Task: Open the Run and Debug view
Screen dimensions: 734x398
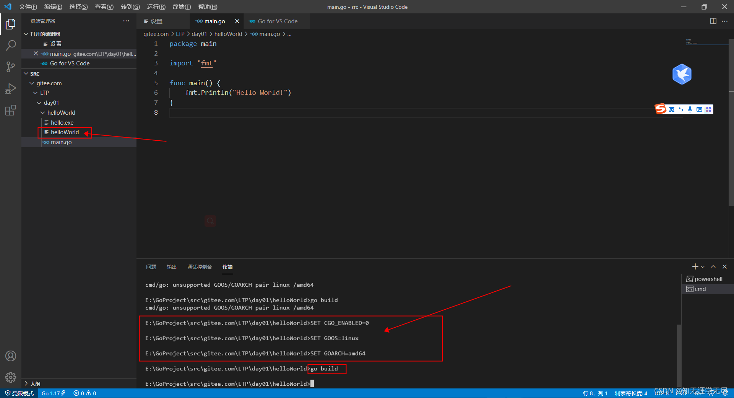Action: click(11, 89)
